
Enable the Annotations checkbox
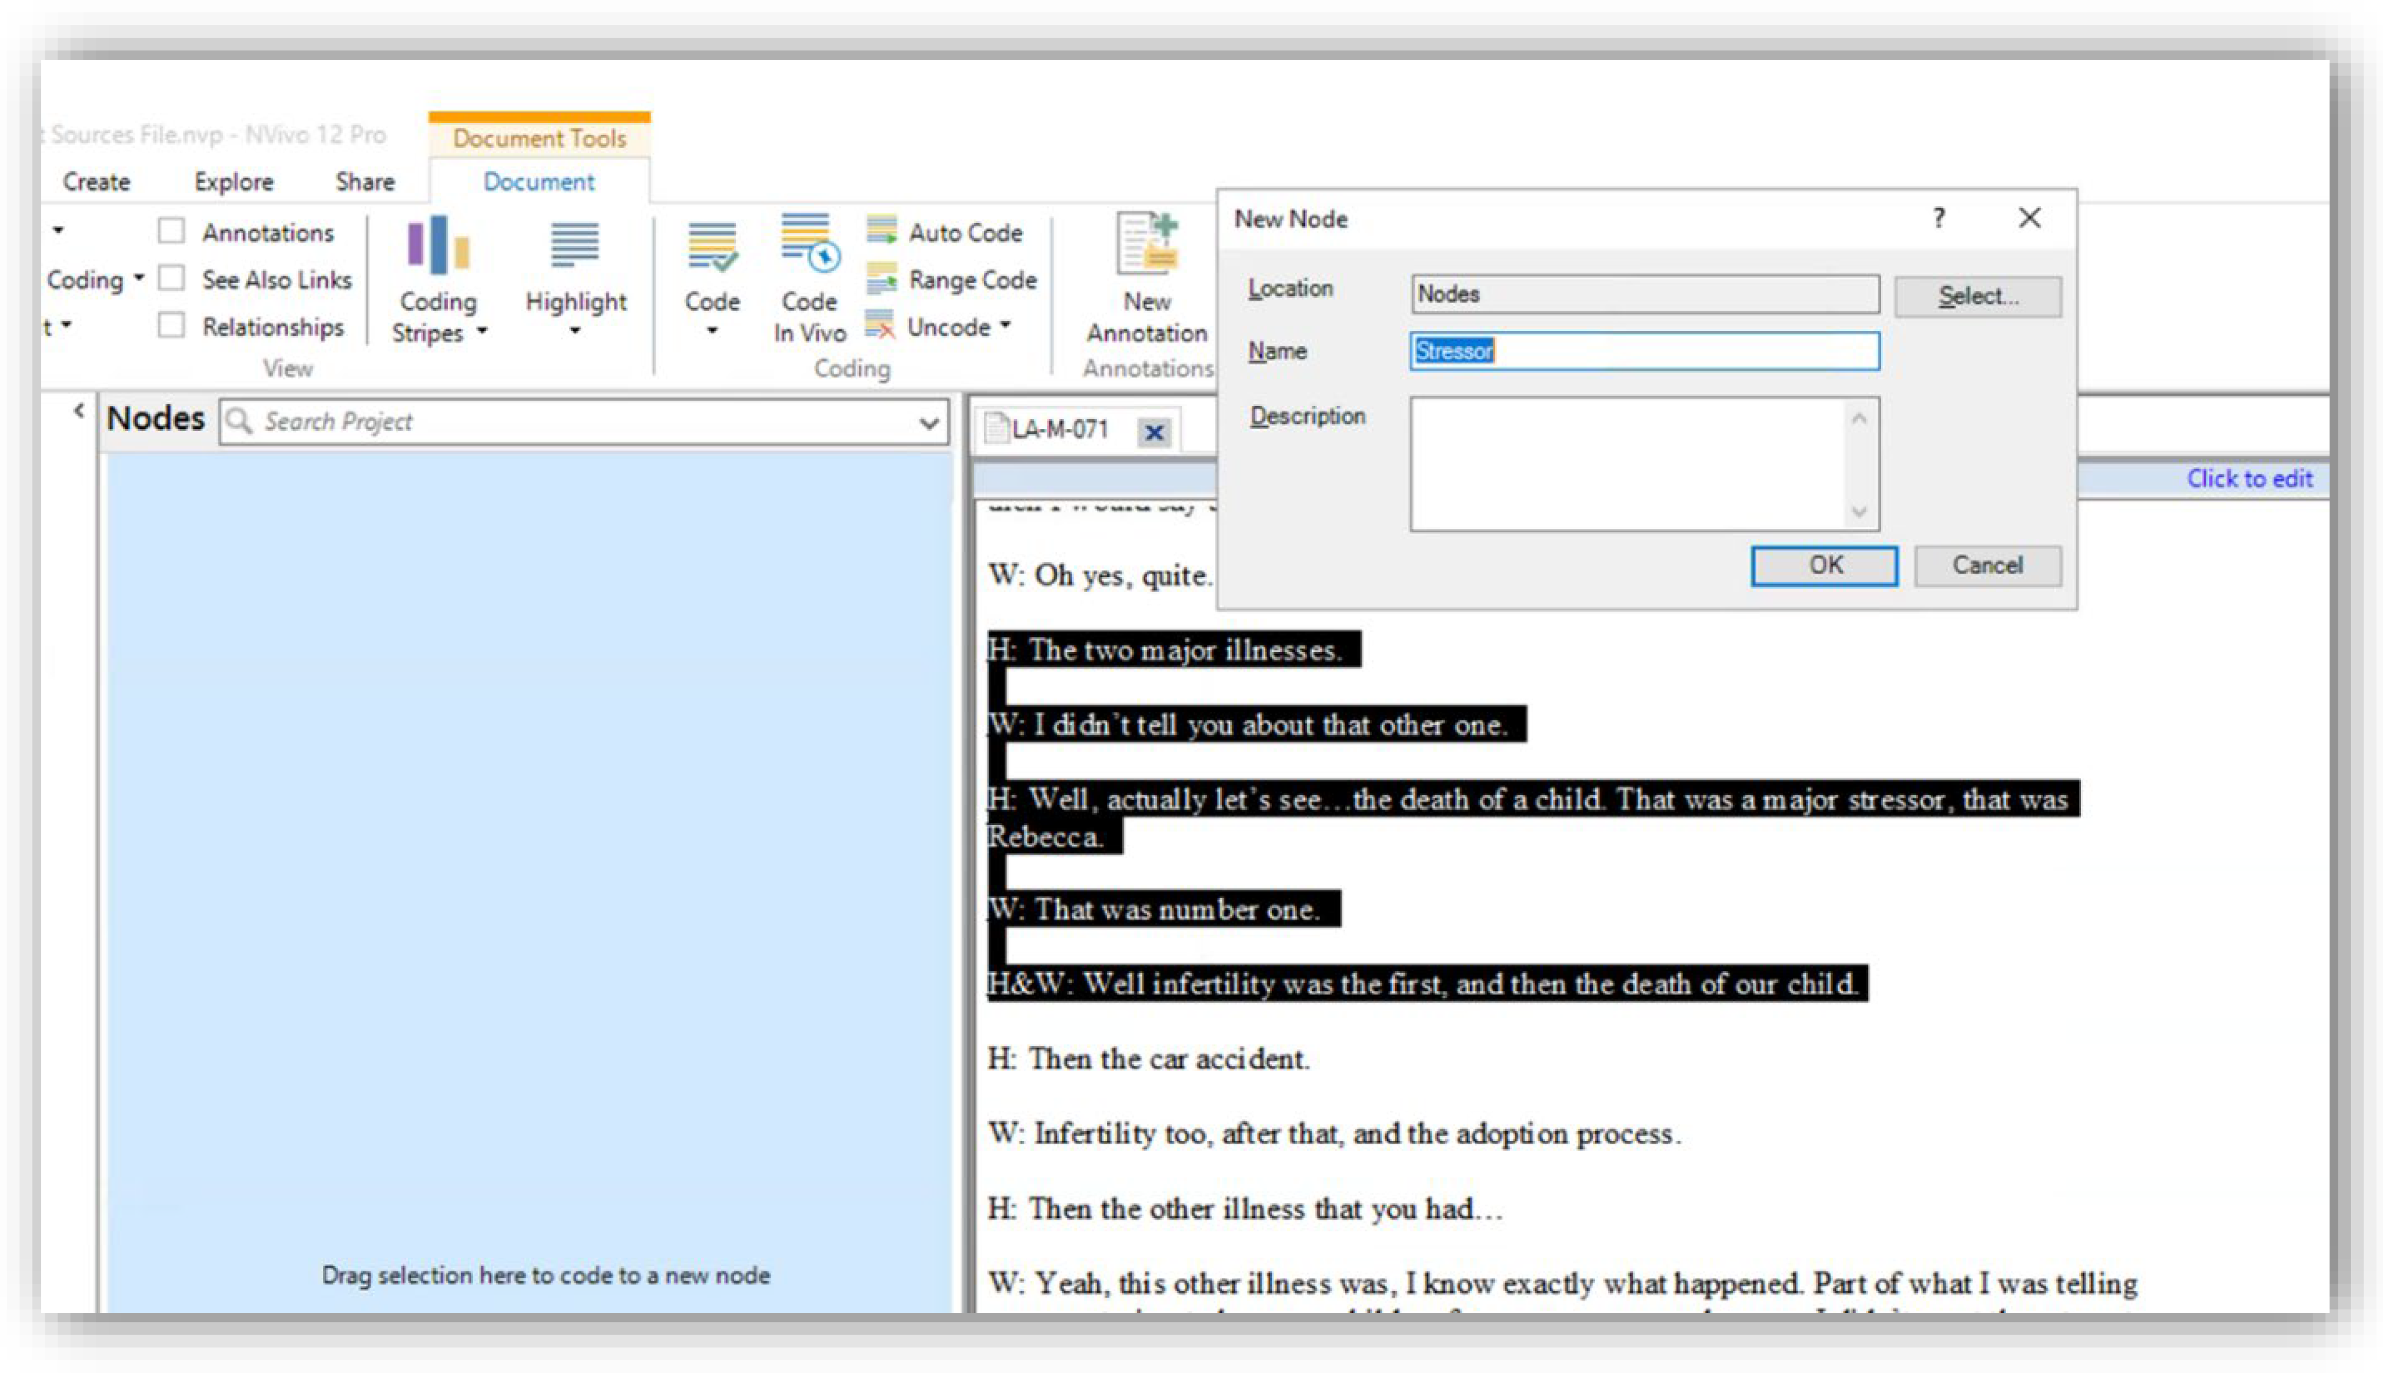172,231
